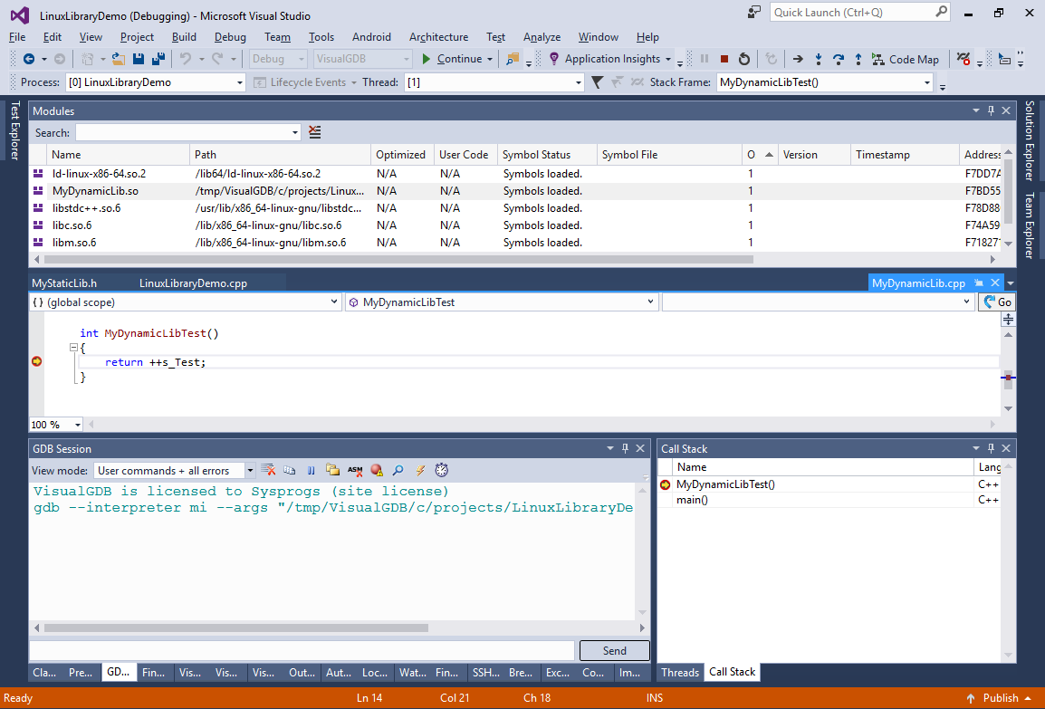Image resolution: width=1045 pixels, height=709 pixels.
Task: Click the thread filter funnel icon
Action: 597,82
